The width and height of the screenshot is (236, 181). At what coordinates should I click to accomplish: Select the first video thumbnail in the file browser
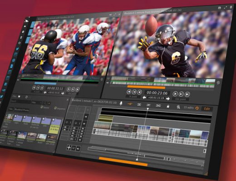pos(9,117)
